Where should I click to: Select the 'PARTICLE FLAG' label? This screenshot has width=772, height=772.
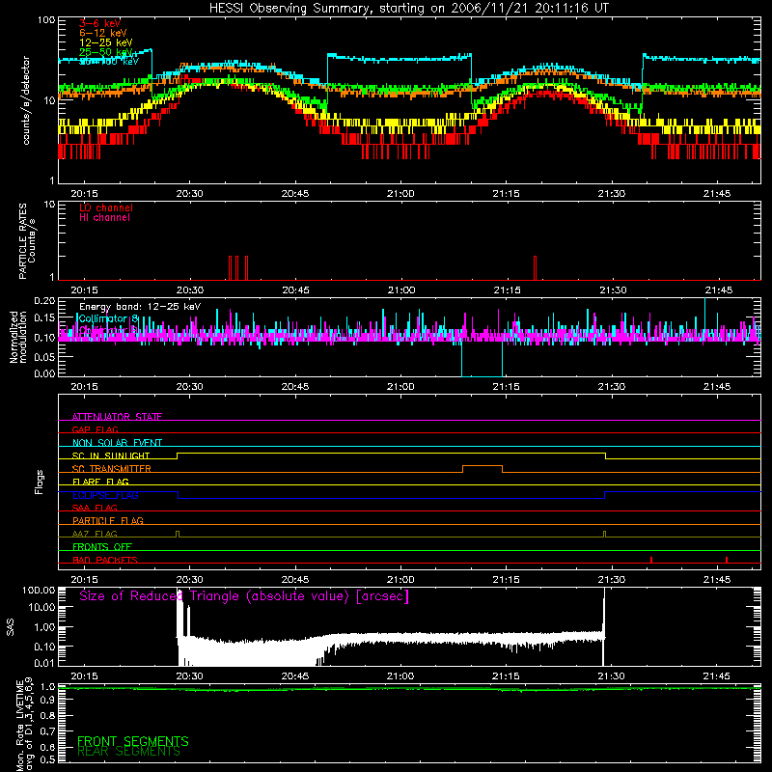coord(108,521)
